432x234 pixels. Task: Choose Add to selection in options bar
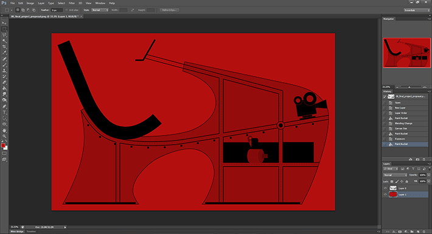click(23, 10)
